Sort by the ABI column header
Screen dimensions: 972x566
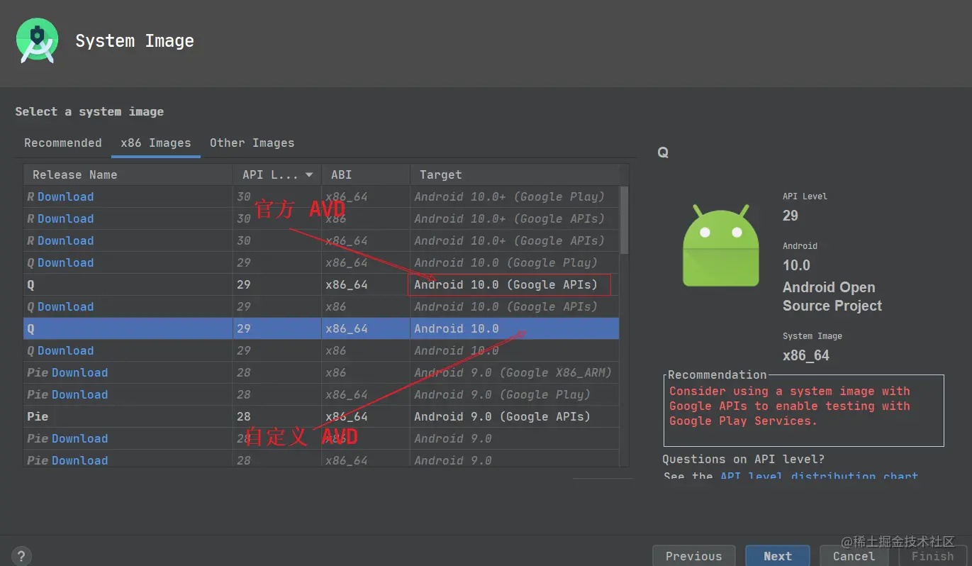tap(366, 174)
